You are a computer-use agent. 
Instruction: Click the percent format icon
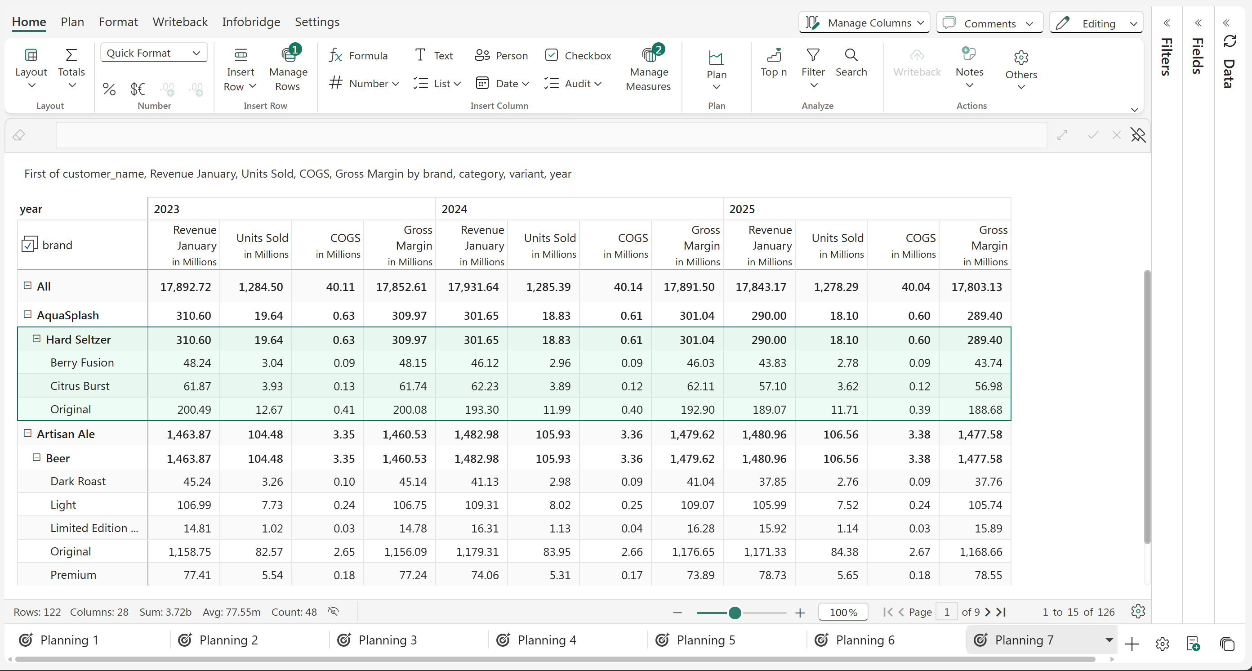click(x=109, y=89)
